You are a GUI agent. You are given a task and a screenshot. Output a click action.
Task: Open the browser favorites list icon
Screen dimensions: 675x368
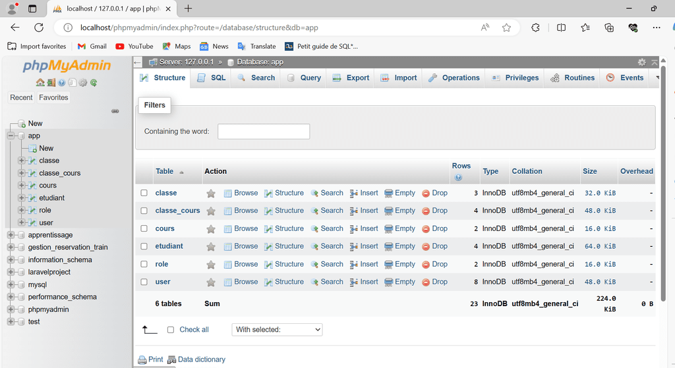pyautogui.click(x=585, y=28)
